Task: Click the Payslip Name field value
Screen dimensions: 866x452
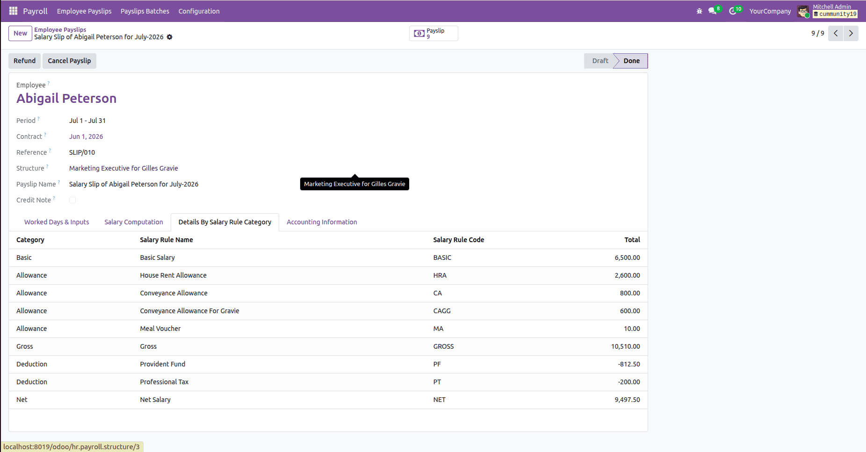Action: (134, 184)
